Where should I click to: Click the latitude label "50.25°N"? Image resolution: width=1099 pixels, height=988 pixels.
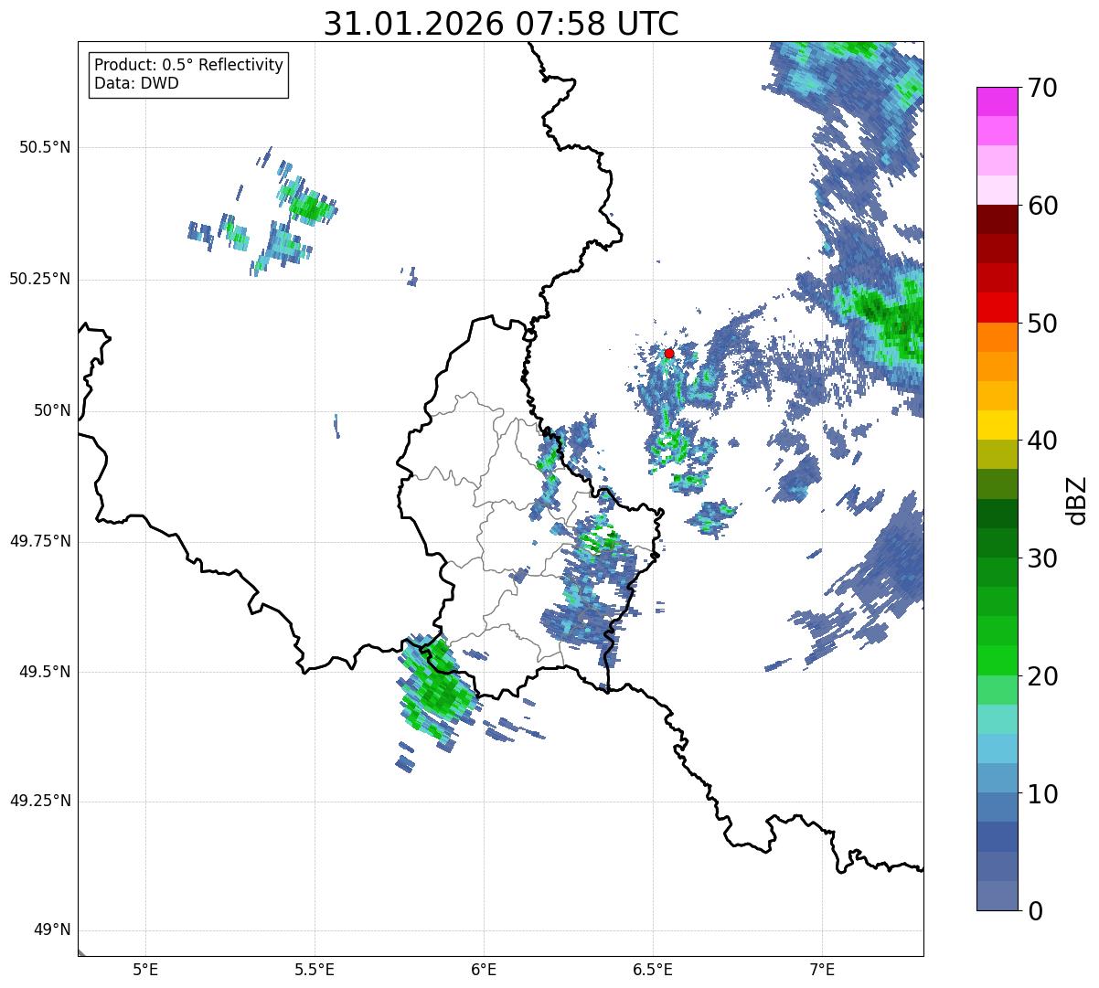40,279
